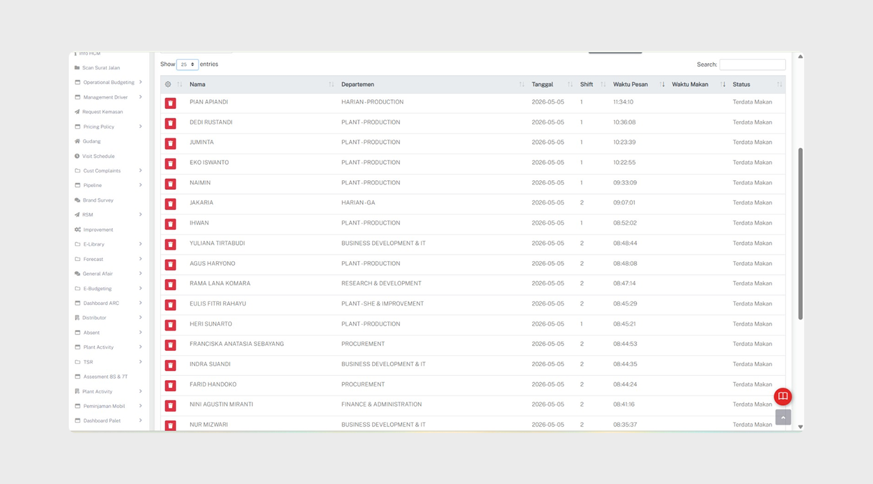Click trash icon for RAMA LANA KOMARA

coord(170,285)
